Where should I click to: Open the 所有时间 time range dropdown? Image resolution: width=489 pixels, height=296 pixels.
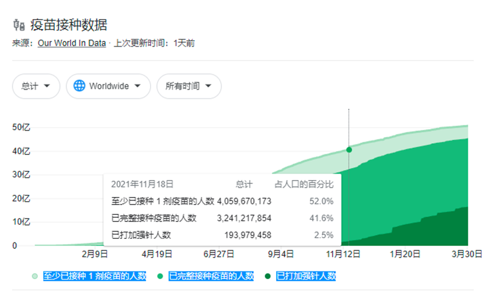click(188, 86)
